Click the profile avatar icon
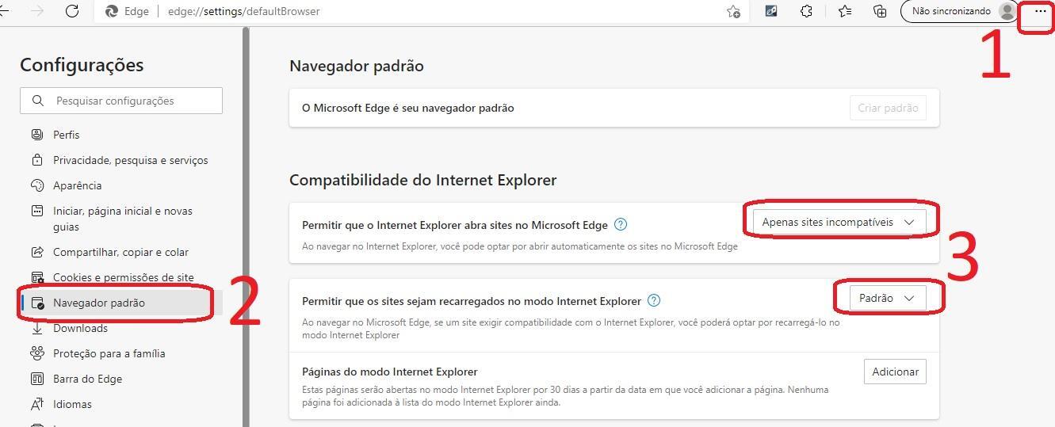This screenshot has width=1055, height=427. coord(1007,11)
